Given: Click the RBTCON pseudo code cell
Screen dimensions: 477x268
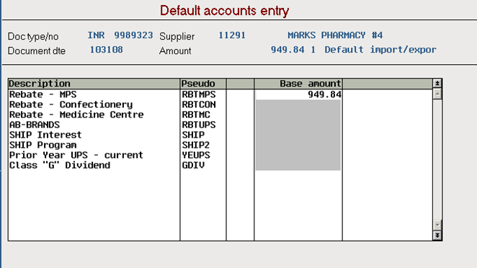Looking at the screenshot, I should [199, 104].
